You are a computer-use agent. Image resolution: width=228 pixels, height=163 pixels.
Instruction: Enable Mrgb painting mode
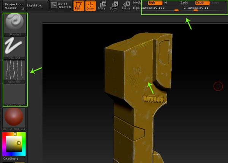click(x=137, y=3)
